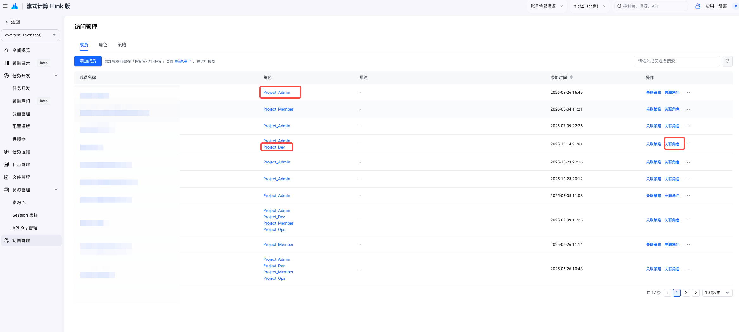Click the user avatar in the header

point(736,6)
